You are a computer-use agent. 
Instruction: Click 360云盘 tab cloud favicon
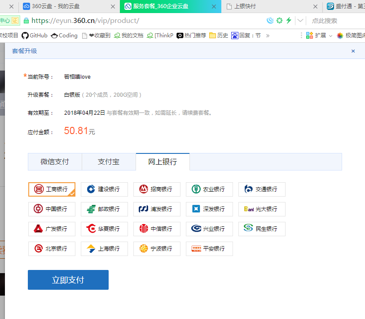click(26, 6)
